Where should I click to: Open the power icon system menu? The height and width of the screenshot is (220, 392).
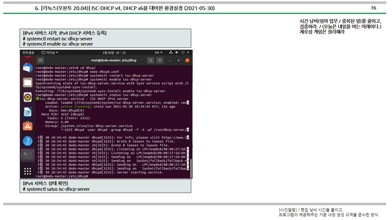183,53
